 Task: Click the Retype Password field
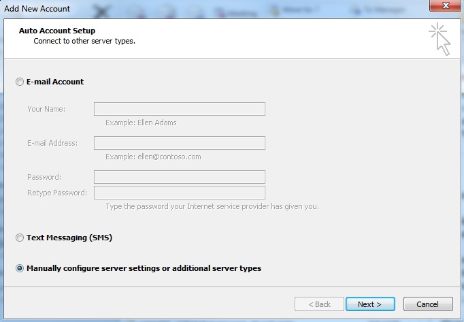click(179, 193)
